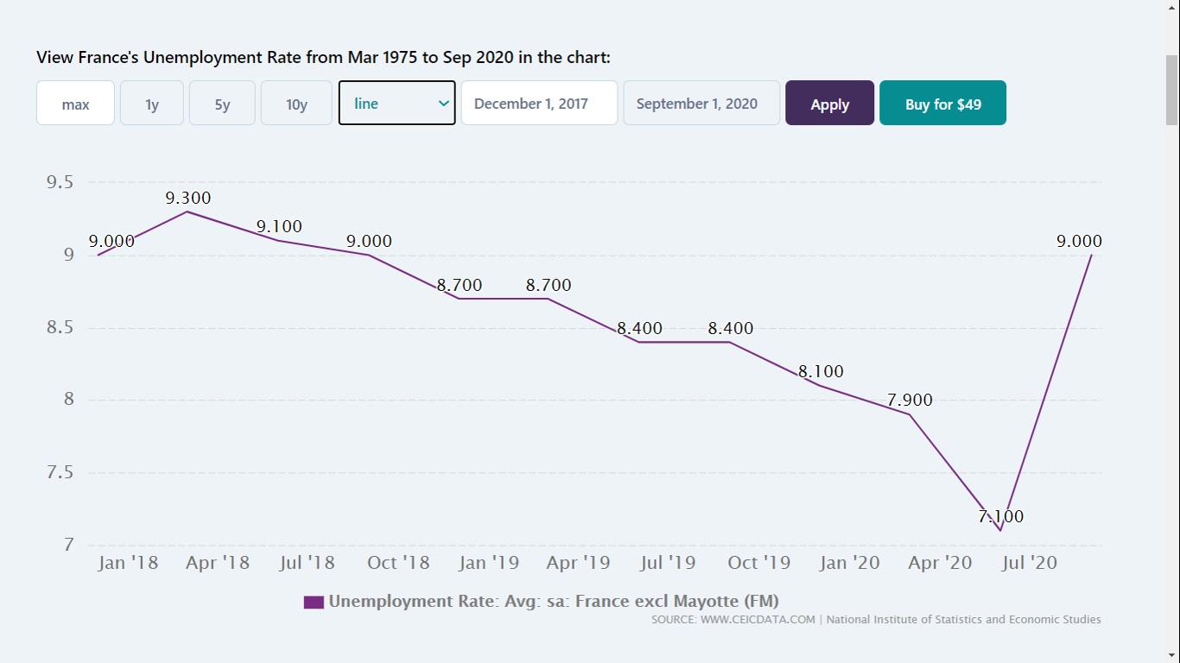Click the scrollbar up arrow
Viewport: 1180px width, 663px height.
coord(1172,8)
